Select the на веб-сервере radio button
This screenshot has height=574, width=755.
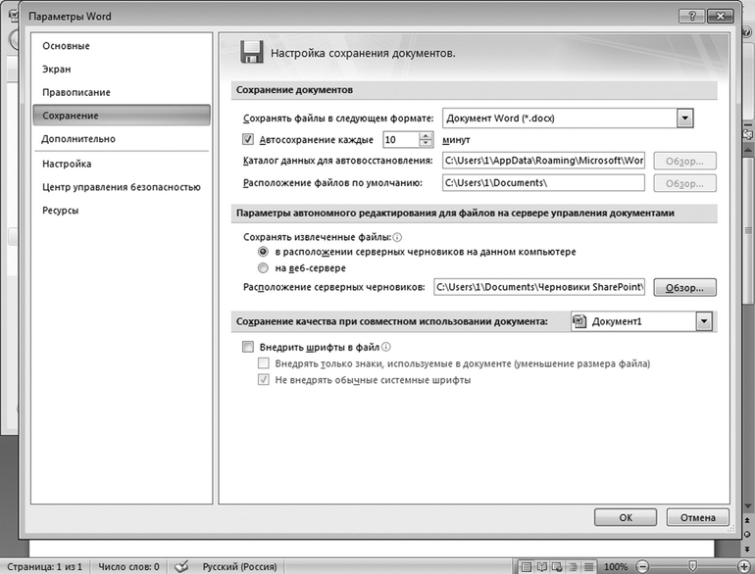click(262, 267)
